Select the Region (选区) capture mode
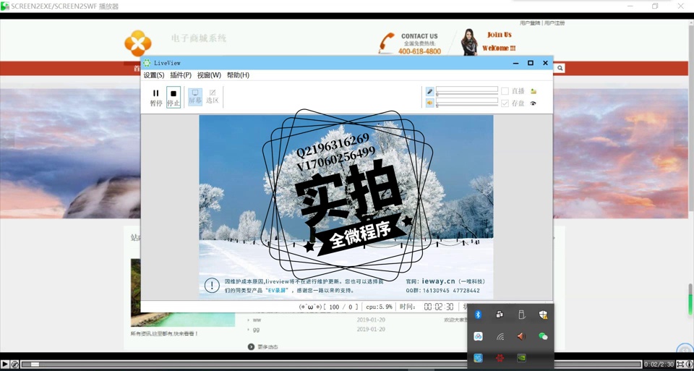The width and height of the screenshot is (694, 371). [213, 97]
